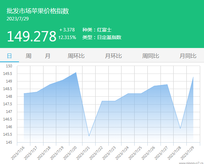Screen dimensions: 204x164
Task: Select the 周同比 tab
Action: pos(150,56)
